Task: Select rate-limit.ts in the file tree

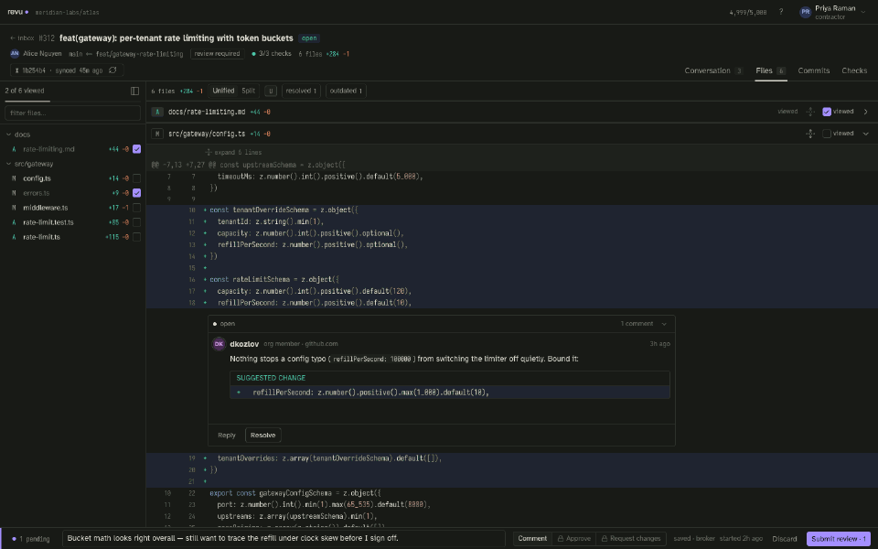Action: click(x=41, y=237)
